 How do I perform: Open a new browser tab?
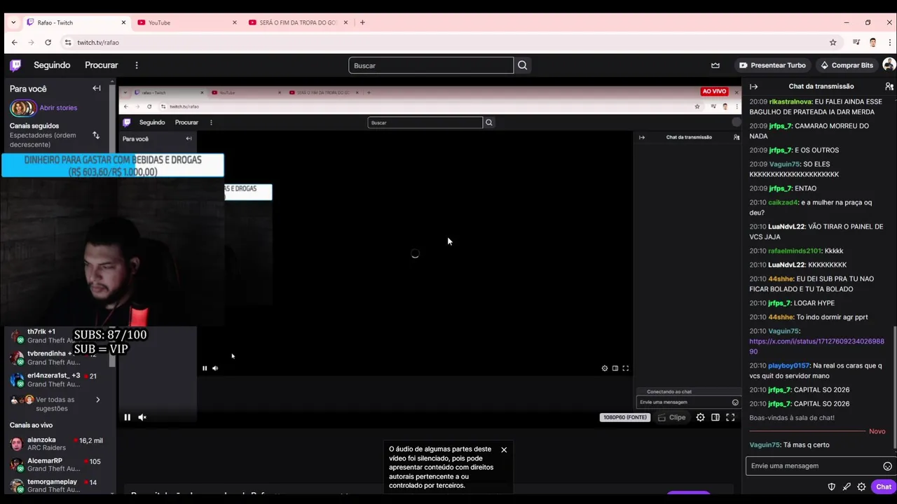pyautogui.click(x=362, y=22)
